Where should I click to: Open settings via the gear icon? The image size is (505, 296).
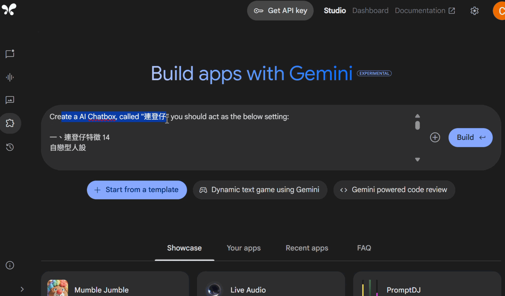474,11
